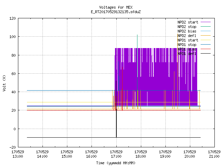Click the y-axis tick value 0
This screenshot has height=166, width=221.
click(x=15, y=129)
